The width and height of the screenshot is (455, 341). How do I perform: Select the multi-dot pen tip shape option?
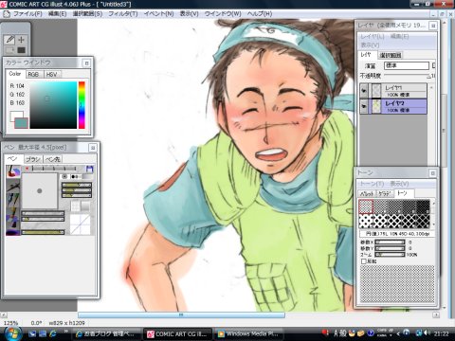[x=77, y=177]
